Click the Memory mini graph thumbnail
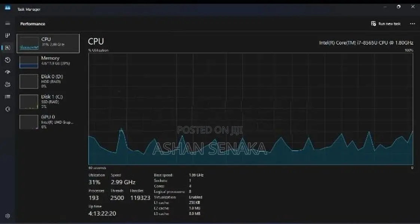Screen dimensions: 420x224 click(x=29, y=62)
